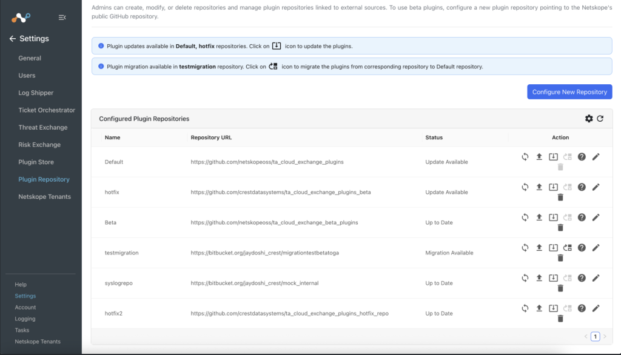Open Plugin Store page
This screenshot has height=355, width=621.
click(36, 162)
